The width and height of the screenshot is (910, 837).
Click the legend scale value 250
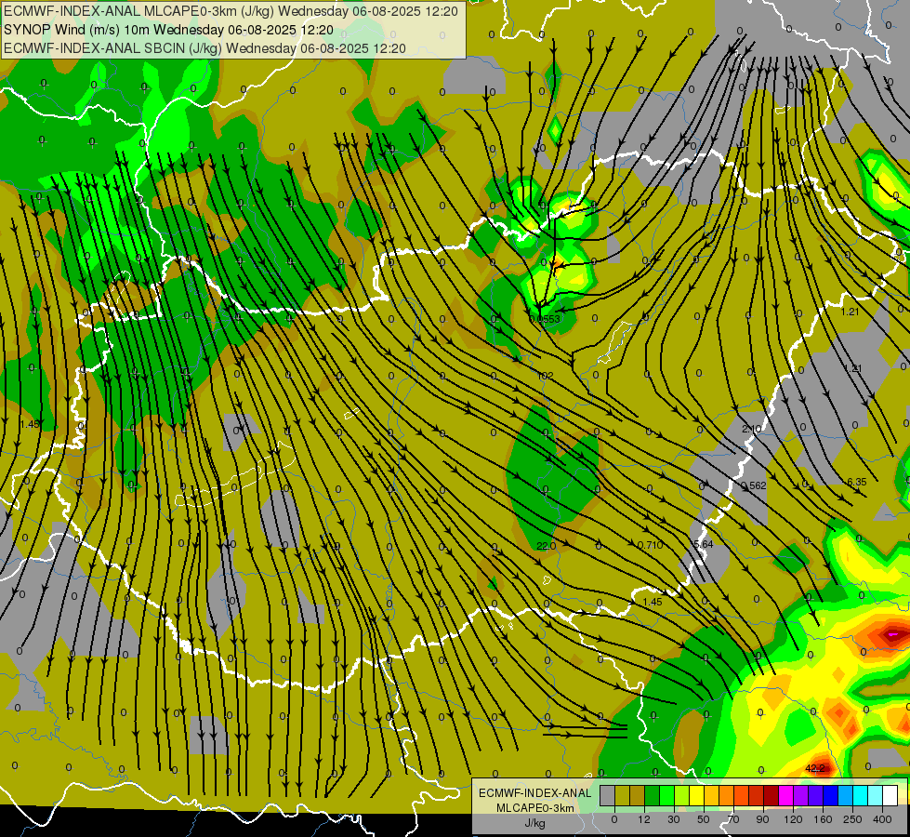852,819
